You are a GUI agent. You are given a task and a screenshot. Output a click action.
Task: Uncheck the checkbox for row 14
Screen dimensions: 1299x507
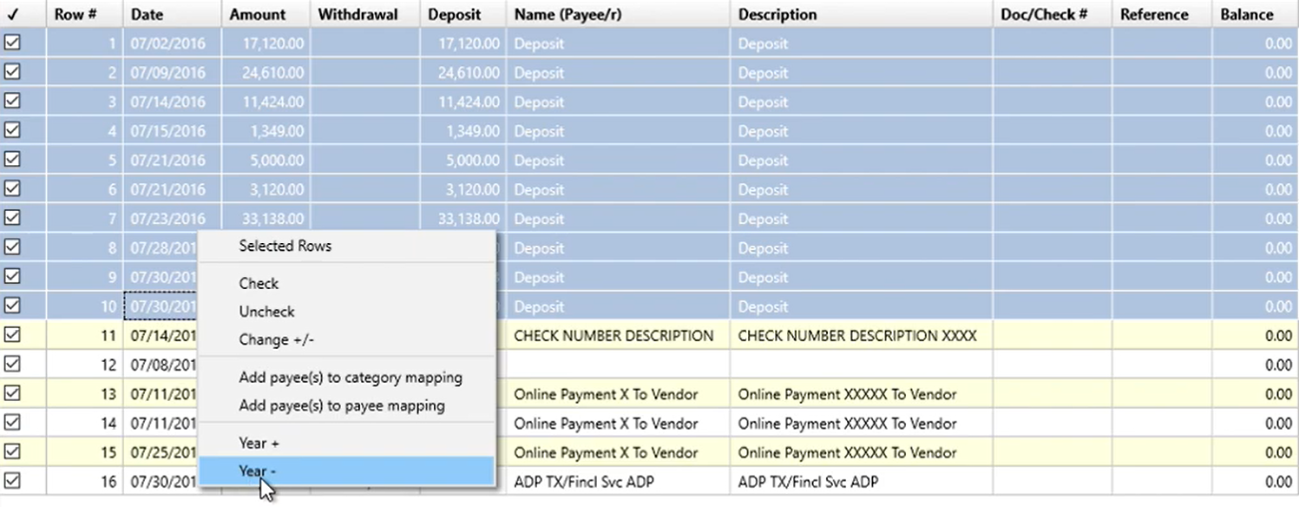(x=12, y=422)
